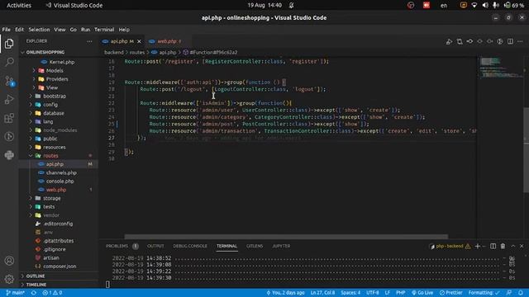Open the View menu
529x297 pixels.
point(60,30)
